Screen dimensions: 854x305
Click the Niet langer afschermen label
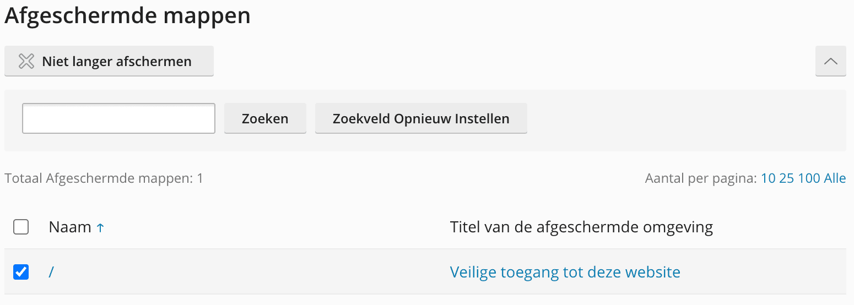point(117,61)
